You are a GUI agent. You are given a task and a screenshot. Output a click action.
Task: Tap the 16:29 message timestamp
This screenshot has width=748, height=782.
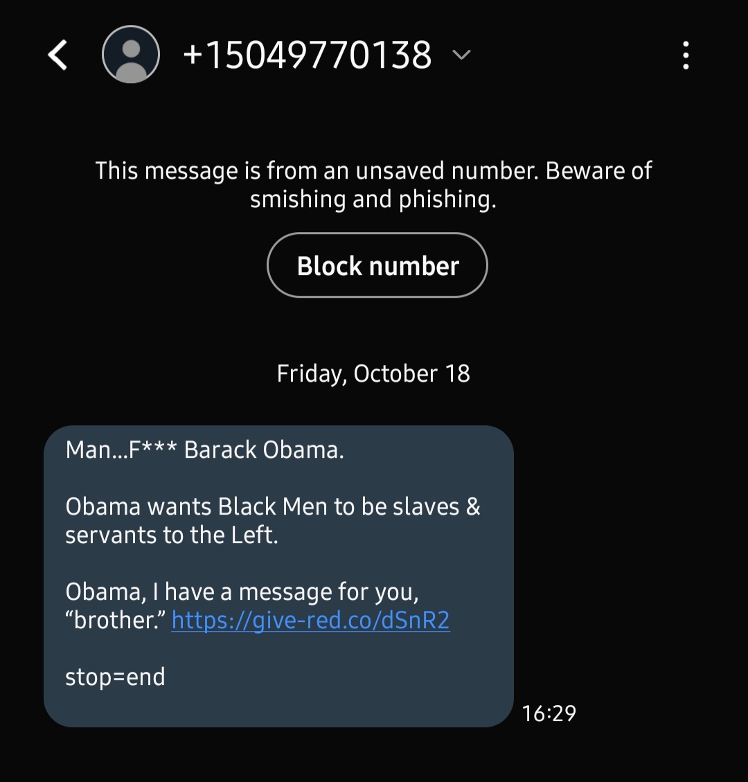549,713
